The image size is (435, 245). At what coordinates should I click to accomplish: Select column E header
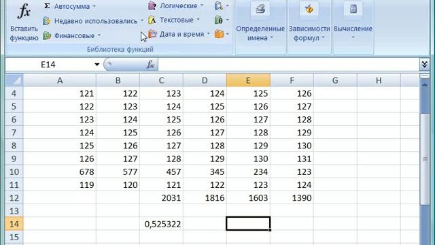tap(248, 80)
